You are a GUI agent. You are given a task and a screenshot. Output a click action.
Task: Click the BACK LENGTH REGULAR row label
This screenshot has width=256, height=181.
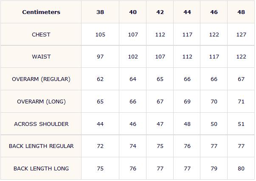click(x=41, y=146)
